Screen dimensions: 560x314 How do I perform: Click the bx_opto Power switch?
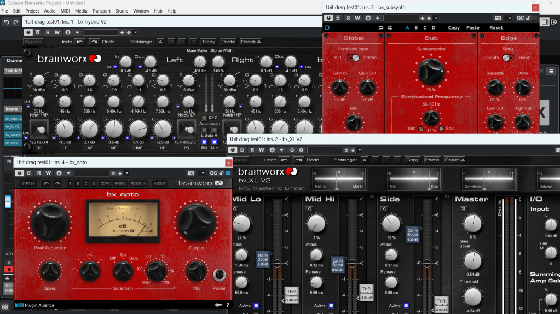[220, 275]
